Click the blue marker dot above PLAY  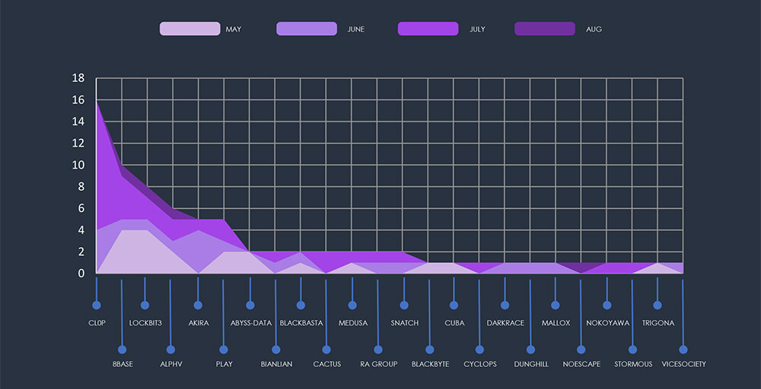click(224, 349)
